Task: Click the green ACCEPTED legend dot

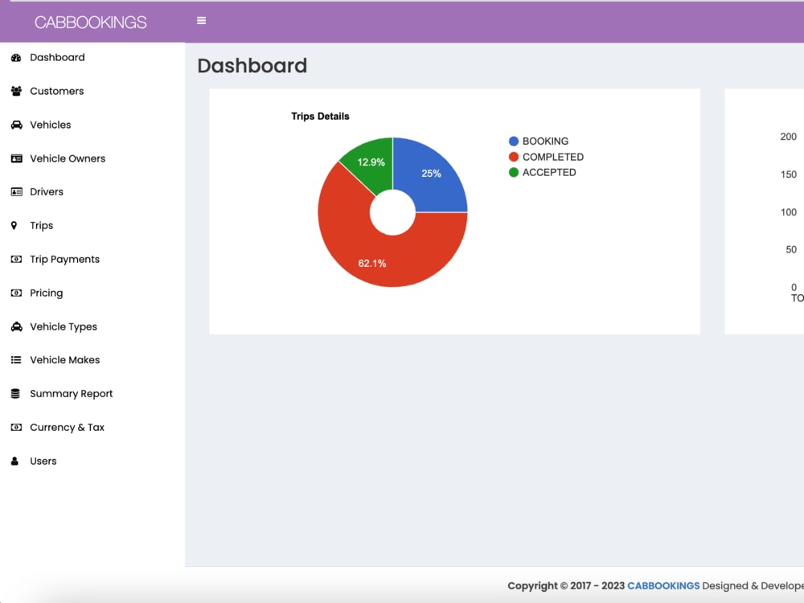Action: tap(513, 172)
